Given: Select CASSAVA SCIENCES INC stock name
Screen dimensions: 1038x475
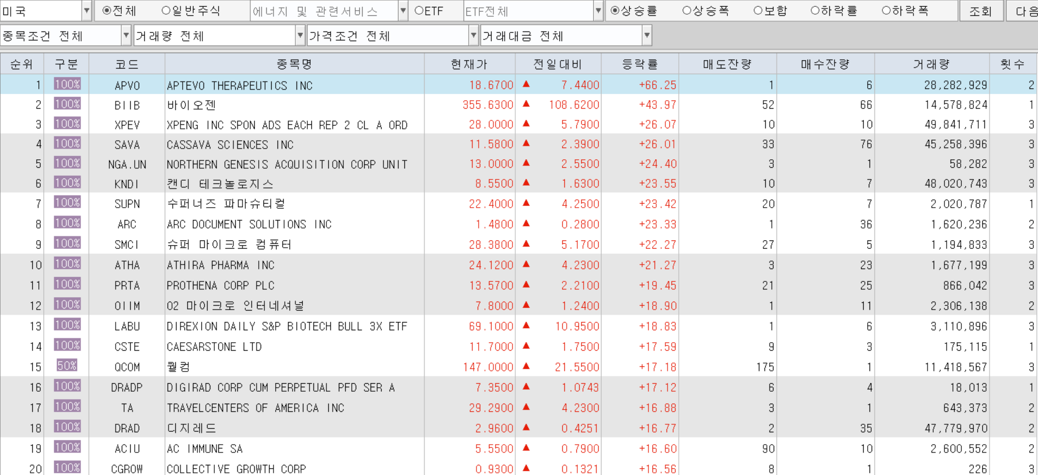Looking at the screenshot, I should (x=230, y=145).
